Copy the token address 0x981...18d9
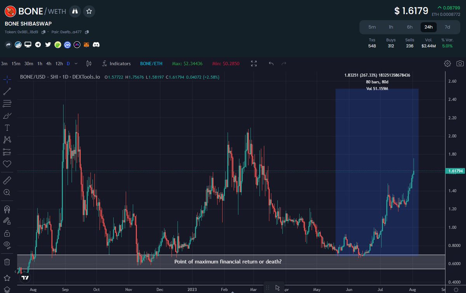This screenshot has height=293, width=466. [44, 32]
